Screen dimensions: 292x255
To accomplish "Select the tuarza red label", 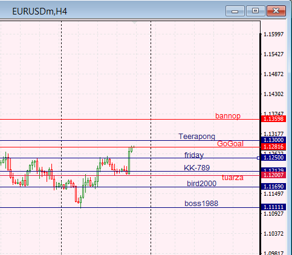I will 233,178.
